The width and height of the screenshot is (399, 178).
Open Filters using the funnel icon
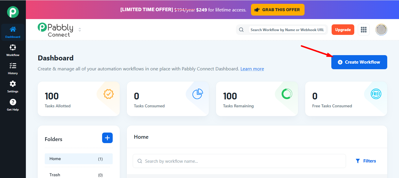click(x=366, y=161)
